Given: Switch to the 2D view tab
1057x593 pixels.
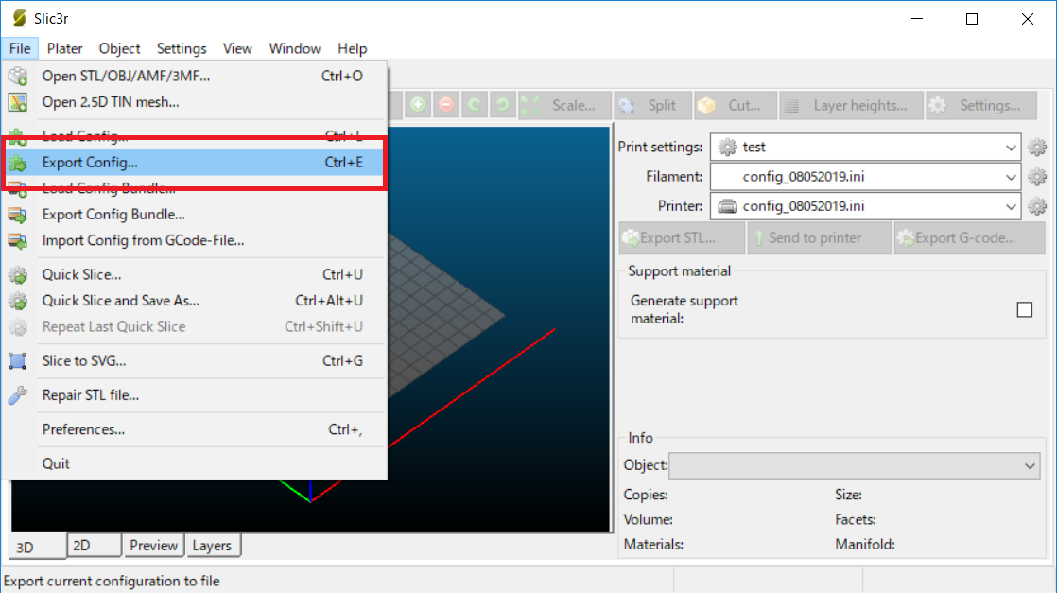Looking at the screenshot, I should (x=95, y=546).
